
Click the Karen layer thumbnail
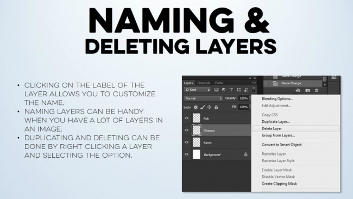tap(196, 142)
